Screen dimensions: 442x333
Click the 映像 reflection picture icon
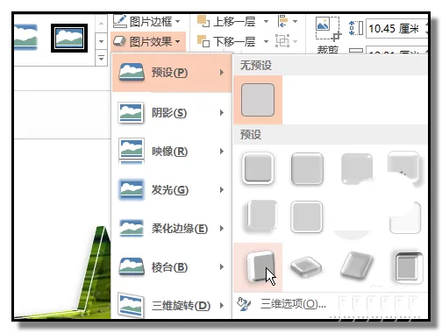tap(132, 152)
